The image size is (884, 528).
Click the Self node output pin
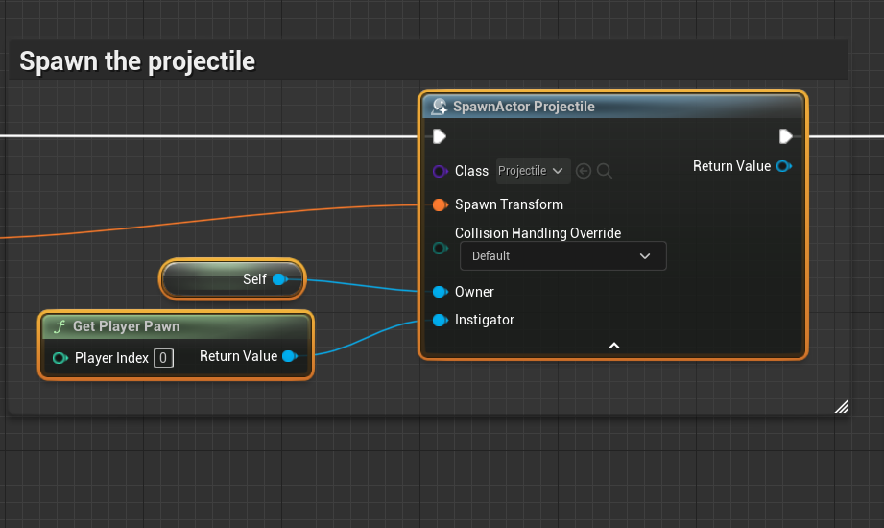click(x=279, y=279)
